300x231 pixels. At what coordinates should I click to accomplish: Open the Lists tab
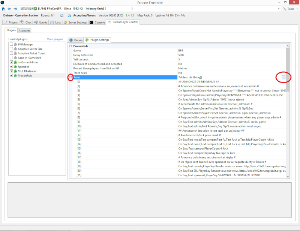point(55,22)
